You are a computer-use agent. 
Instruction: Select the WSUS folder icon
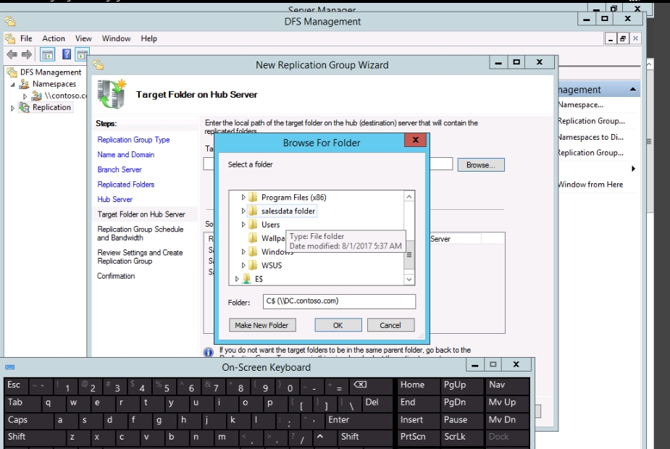tap(253, 265)
